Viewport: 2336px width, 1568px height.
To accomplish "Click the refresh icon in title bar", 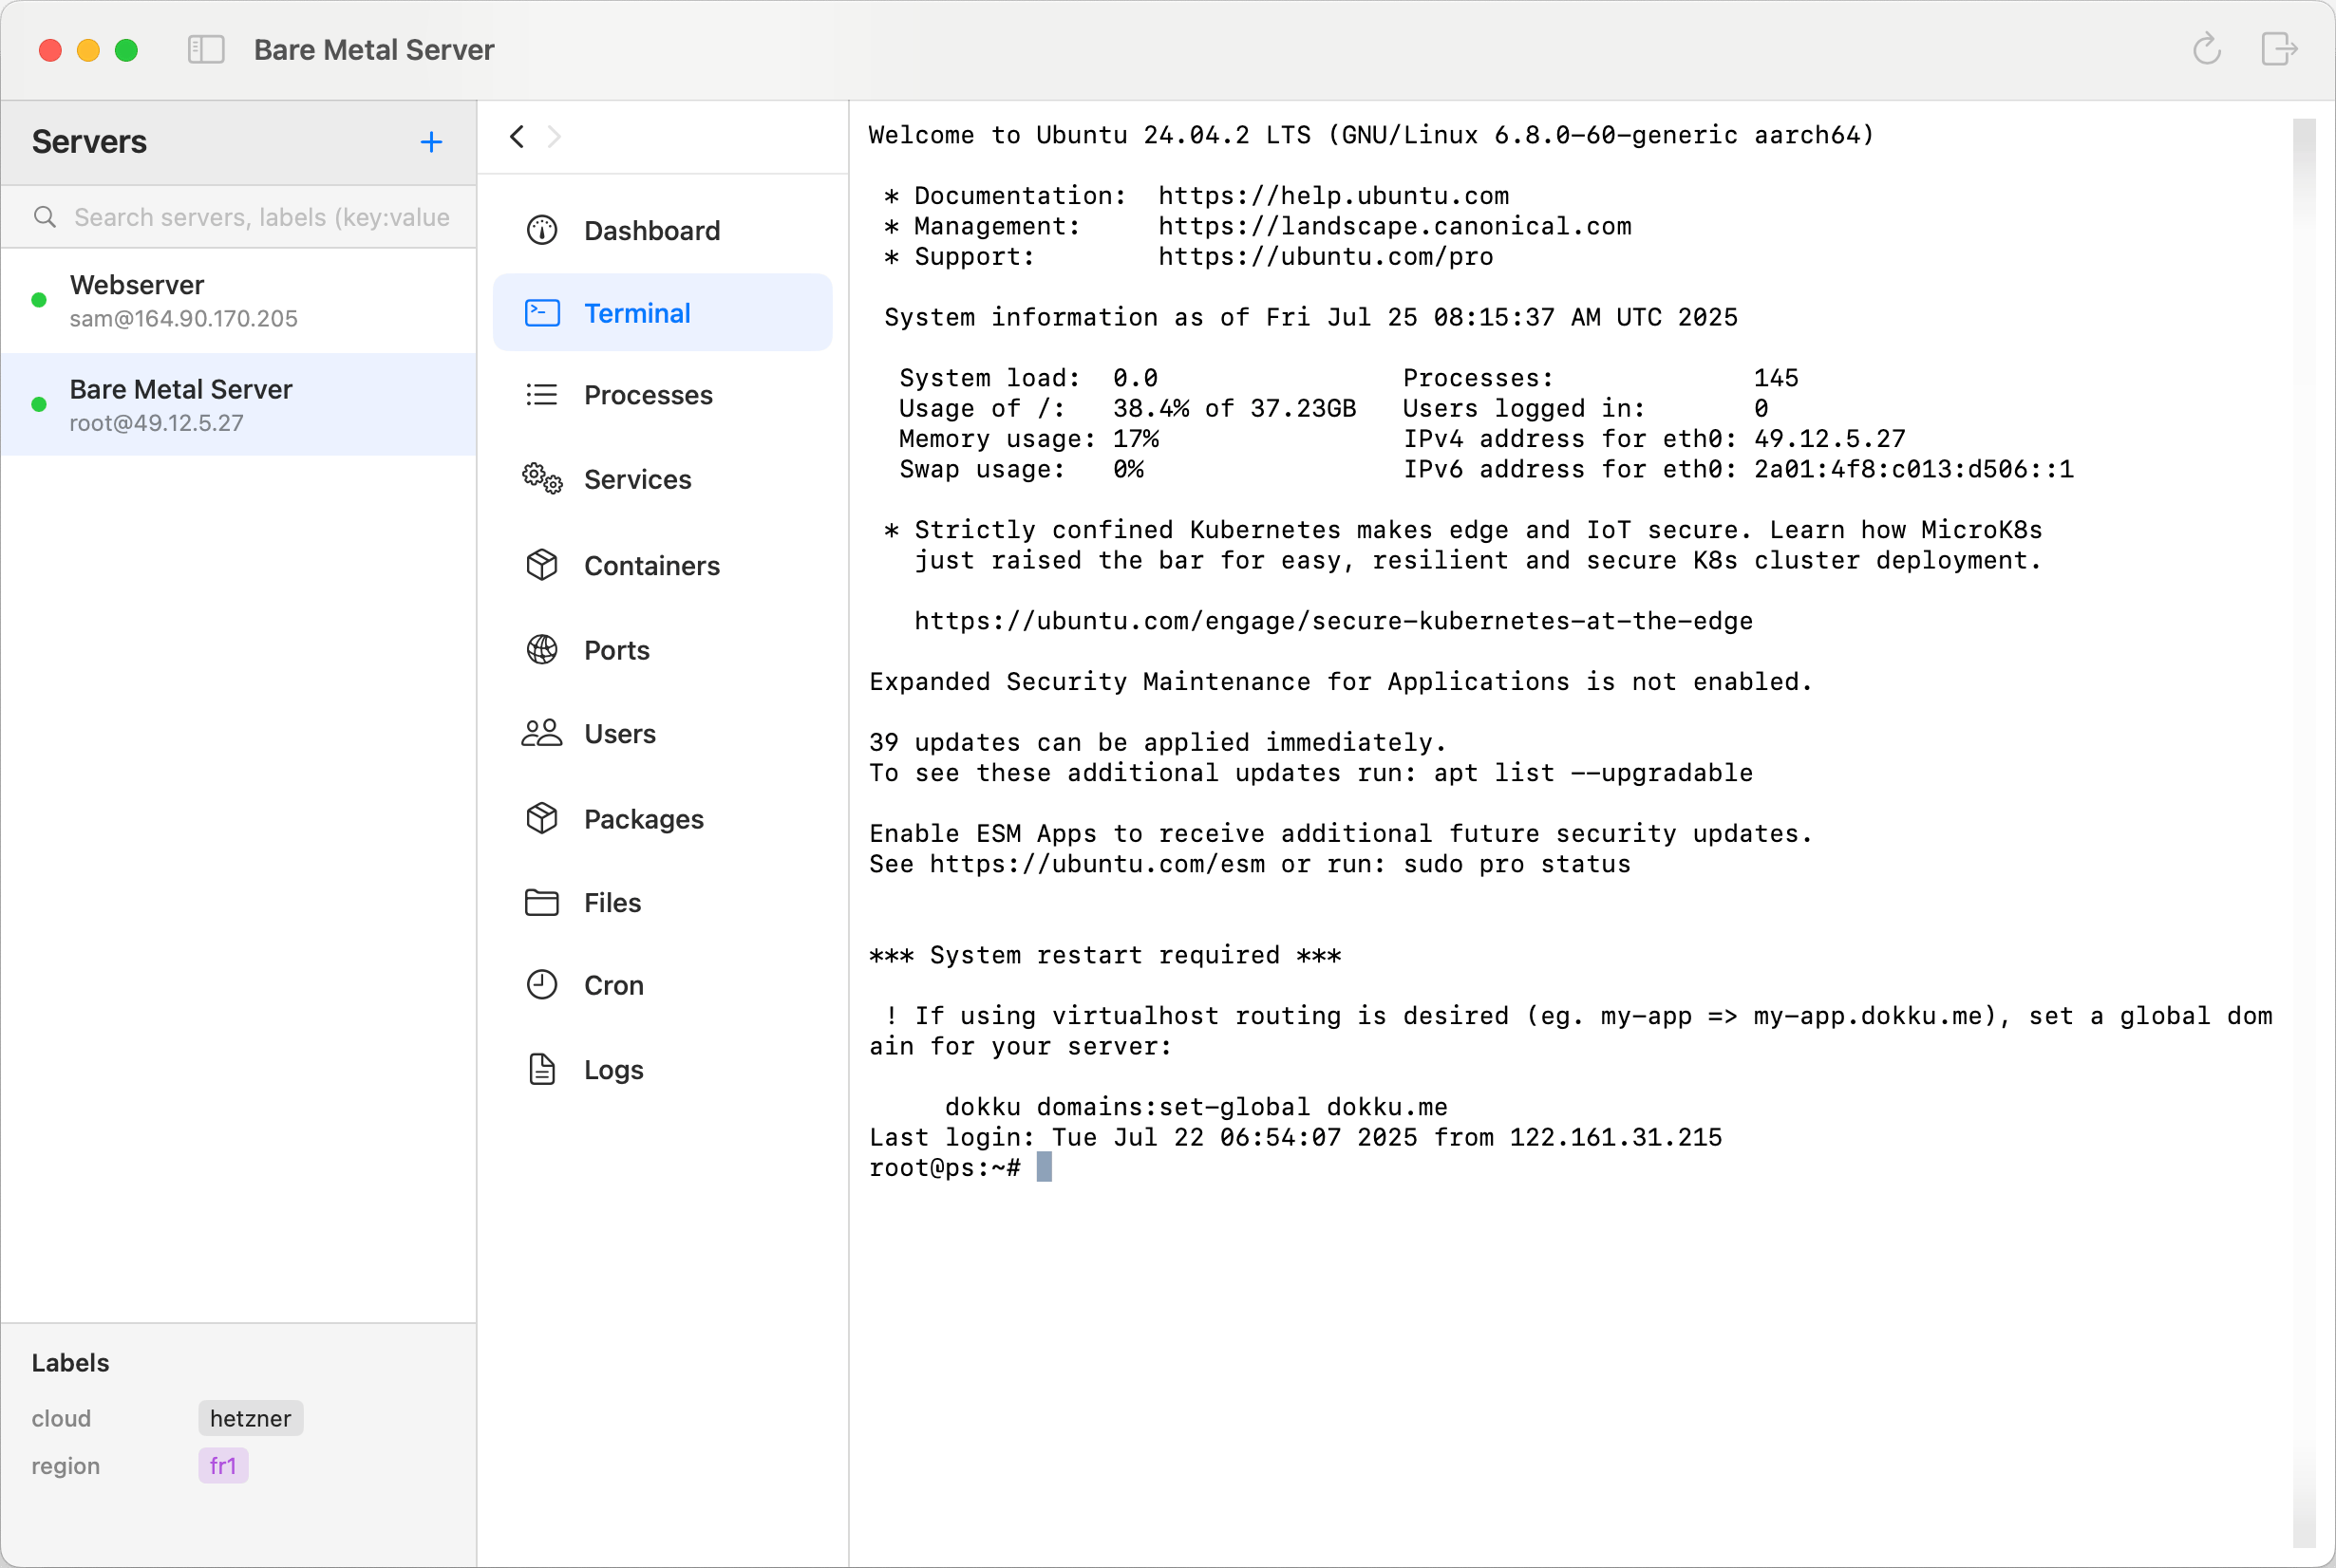I will coord(2206,49).
